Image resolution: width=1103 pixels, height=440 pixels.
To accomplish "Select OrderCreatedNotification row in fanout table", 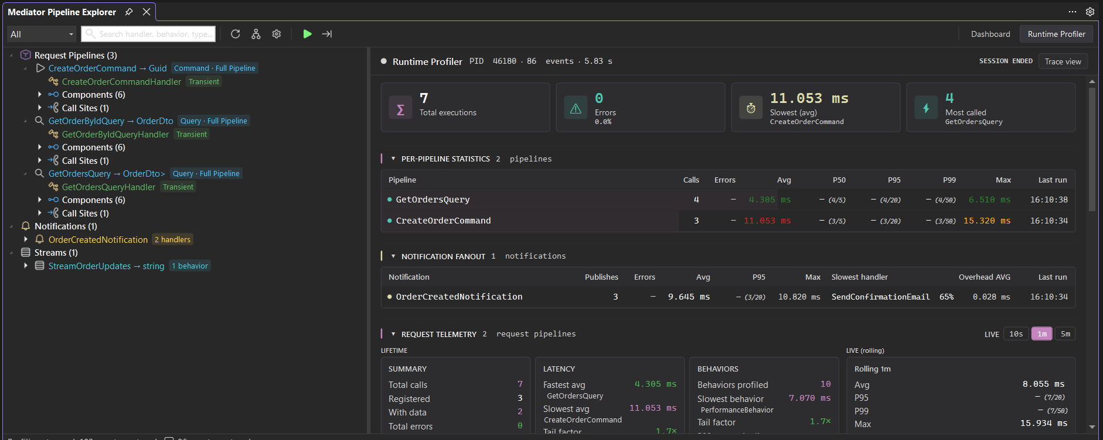I will click(x=728, y=297).
